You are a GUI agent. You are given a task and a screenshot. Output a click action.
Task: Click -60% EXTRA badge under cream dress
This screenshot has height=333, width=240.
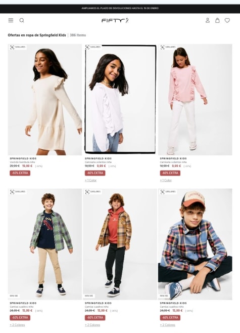(20, 173)
